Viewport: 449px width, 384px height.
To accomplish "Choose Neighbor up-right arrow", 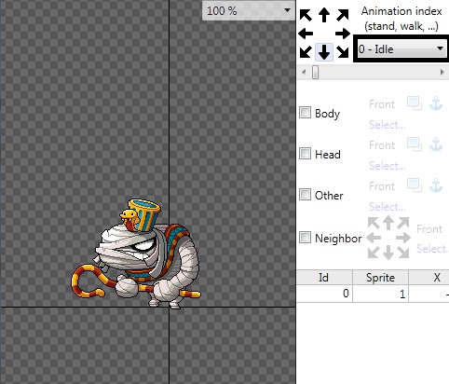I will pyautogui.click(x=403, y=223).
